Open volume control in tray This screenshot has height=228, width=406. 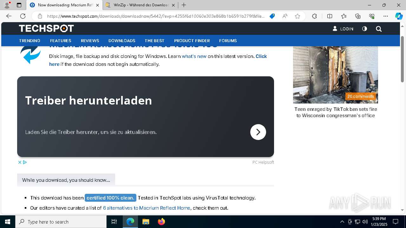click(365, 222)
